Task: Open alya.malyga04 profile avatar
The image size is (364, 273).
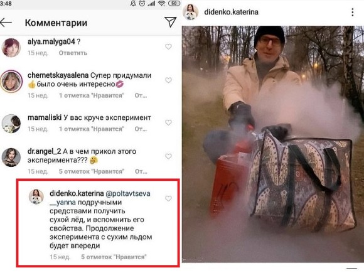Action: 11,48
